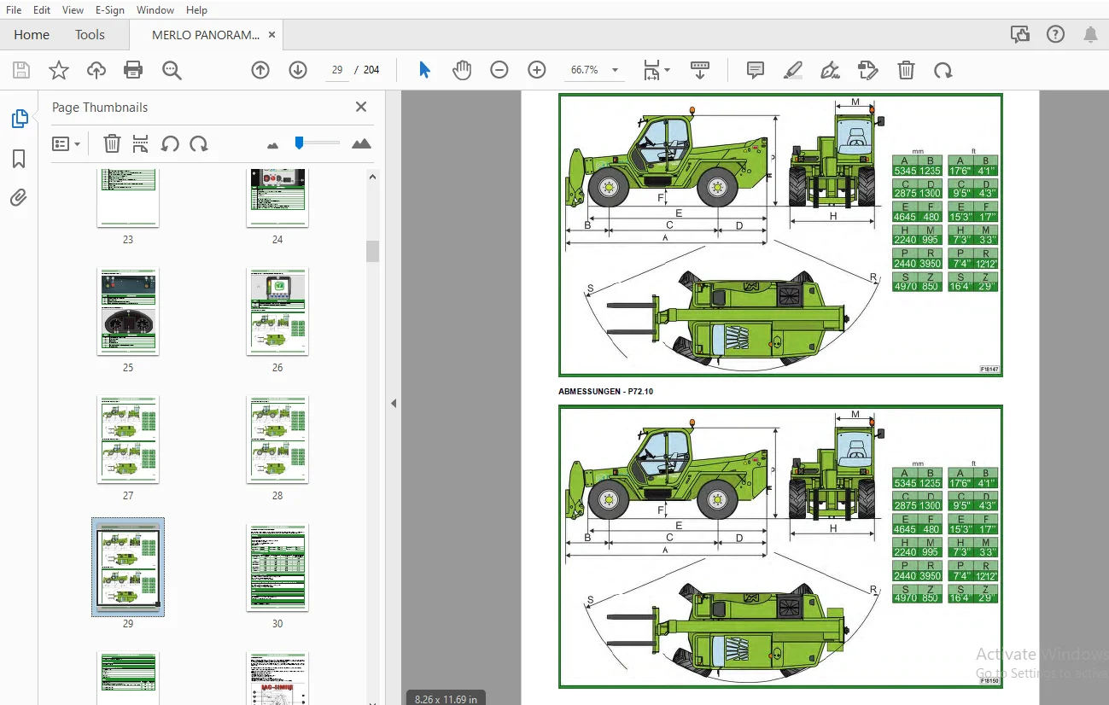Open the Attachments paperclip panel
The image size is (1109, 705).
[19, 198]
